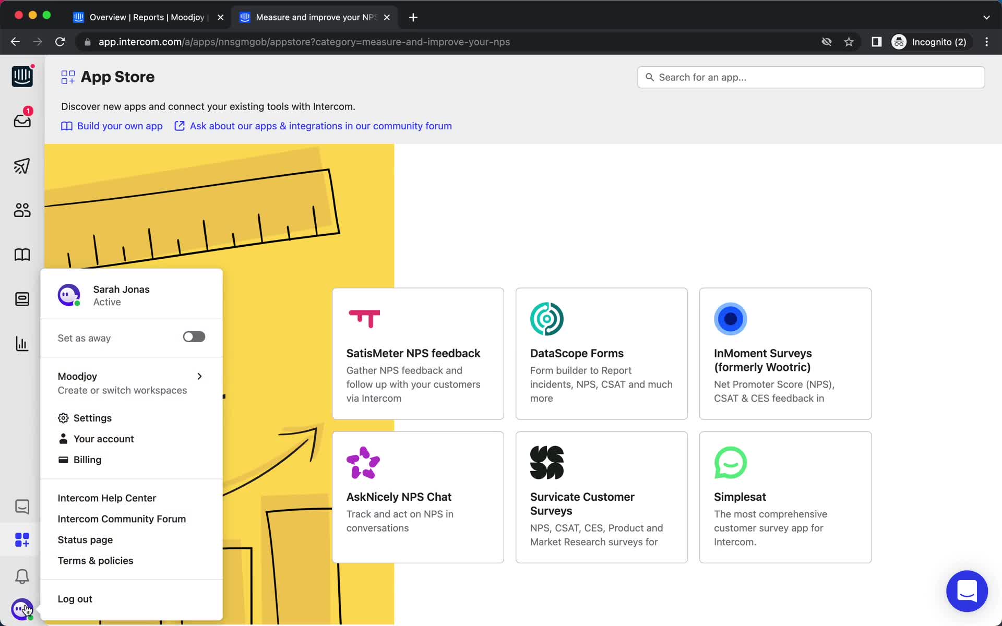The width and height of the screenshot is (1002, 626).
Task: Open DataScope Forms app title
Action: point(577,353)
